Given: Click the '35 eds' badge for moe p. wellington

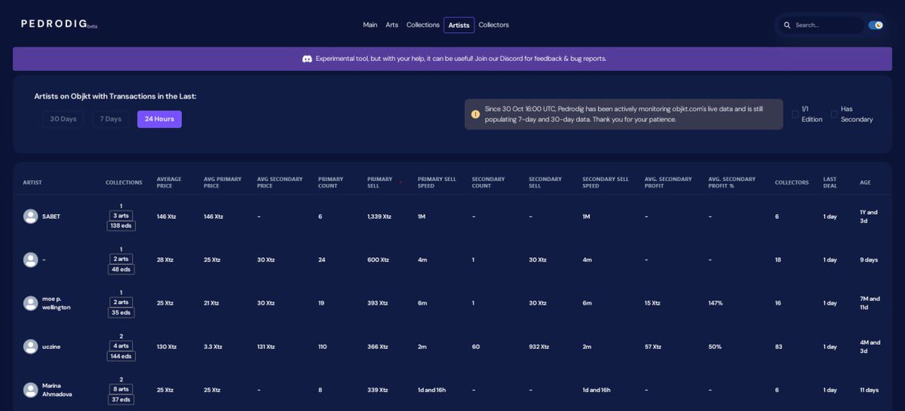Looking at the screenshot, I should pyautogui.click(x=121, y=313).
